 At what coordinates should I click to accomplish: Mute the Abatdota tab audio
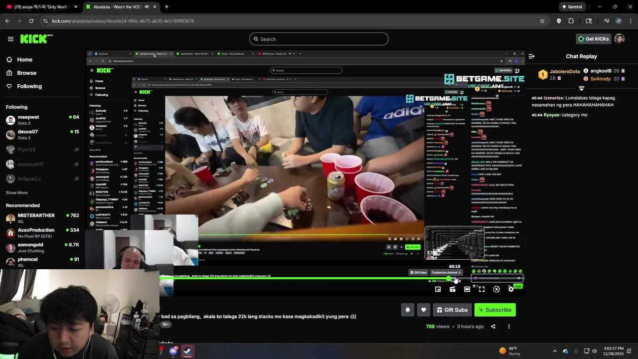click(147, 7)
